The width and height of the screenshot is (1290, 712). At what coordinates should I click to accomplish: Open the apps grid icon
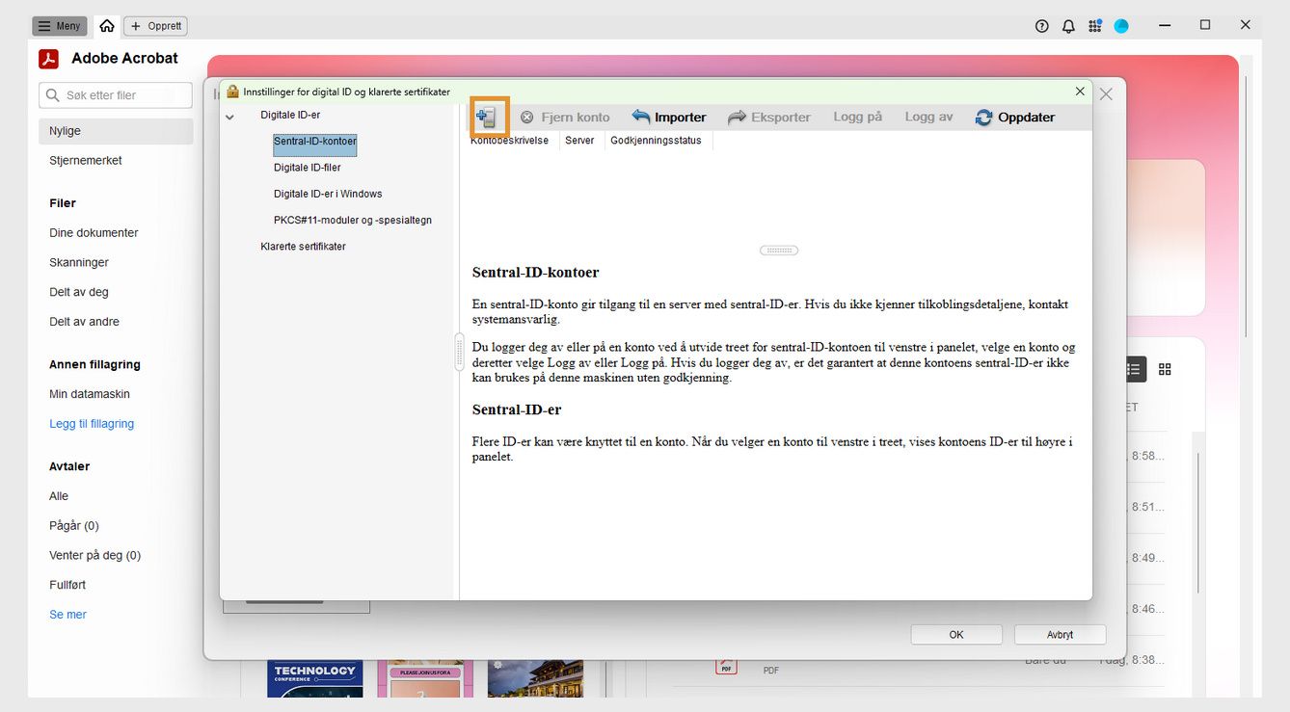pyautogui.click(x=1094, y=26)
